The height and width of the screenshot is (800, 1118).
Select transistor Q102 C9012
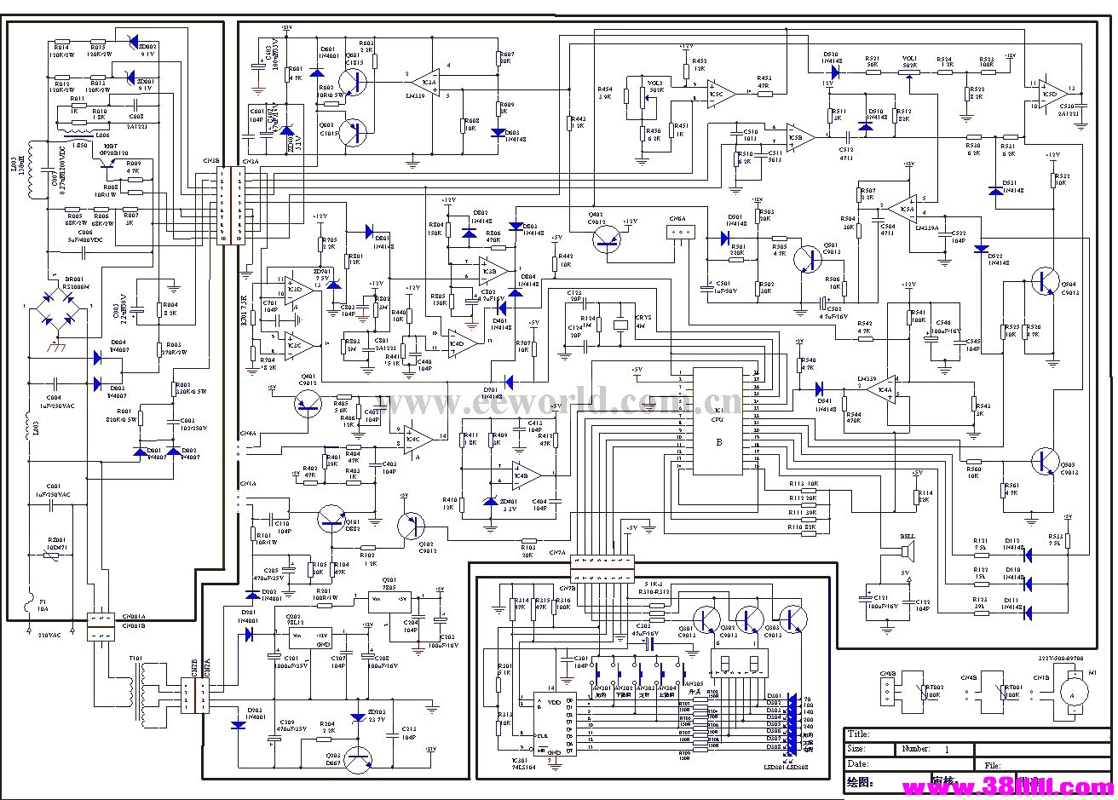(412, 525)
